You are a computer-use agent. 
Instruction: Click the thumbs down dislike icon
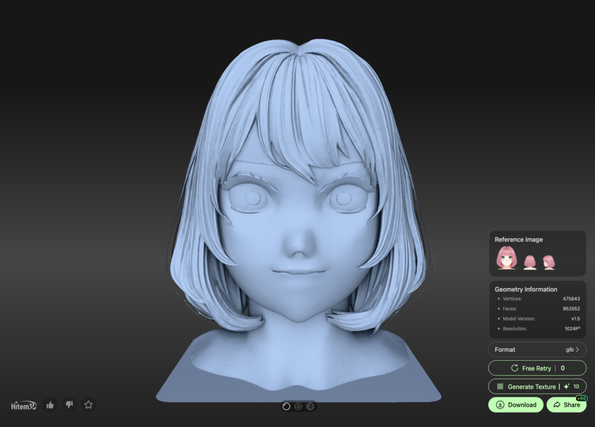click(x=69, y=405)
